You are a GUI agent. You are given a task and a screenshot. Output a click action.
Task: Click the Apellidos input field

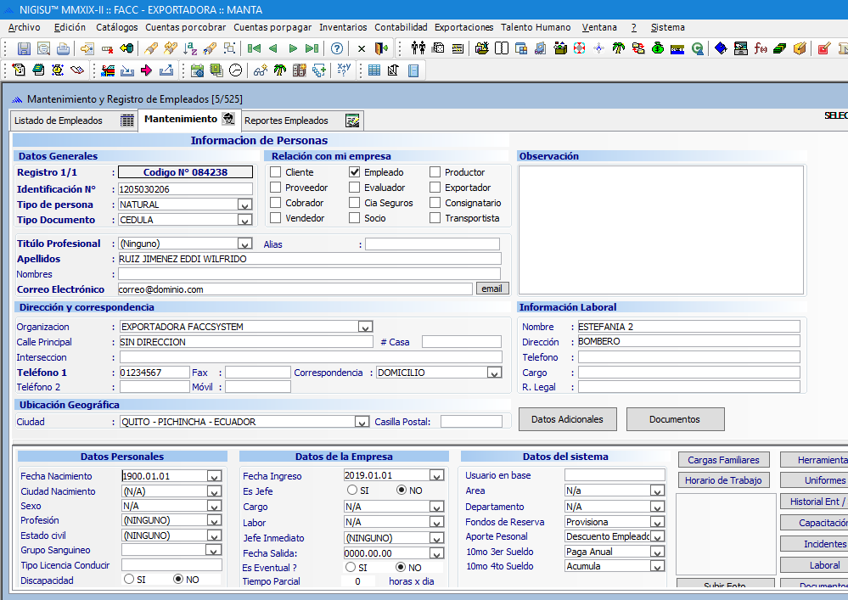pyautogui.click(x=309, y=259)
